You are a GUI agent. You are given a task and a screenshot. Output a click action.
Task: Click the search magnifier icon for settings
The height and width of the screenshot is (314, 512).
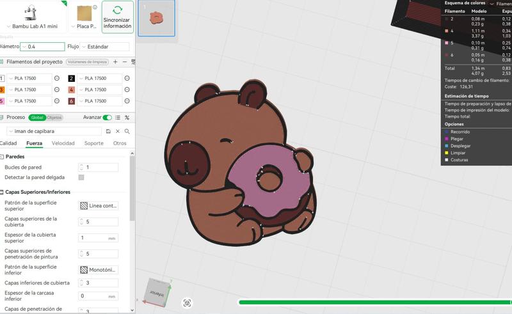pos(127,131)
